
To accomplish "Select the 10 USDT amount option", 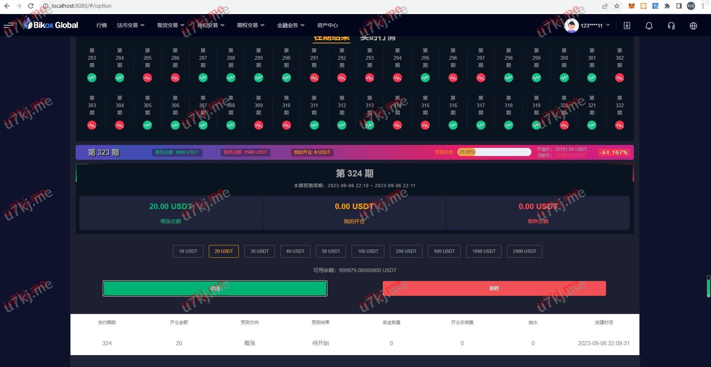I will [x=188, y=251].
